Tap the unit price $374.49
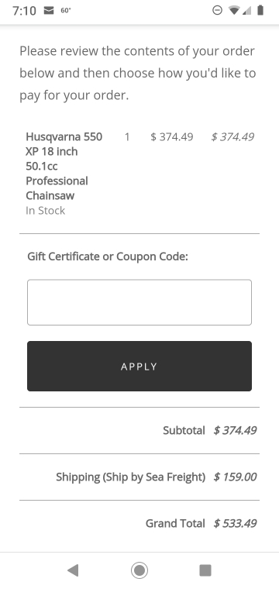Viewport: 279px width, 589px height. [171, 137]
